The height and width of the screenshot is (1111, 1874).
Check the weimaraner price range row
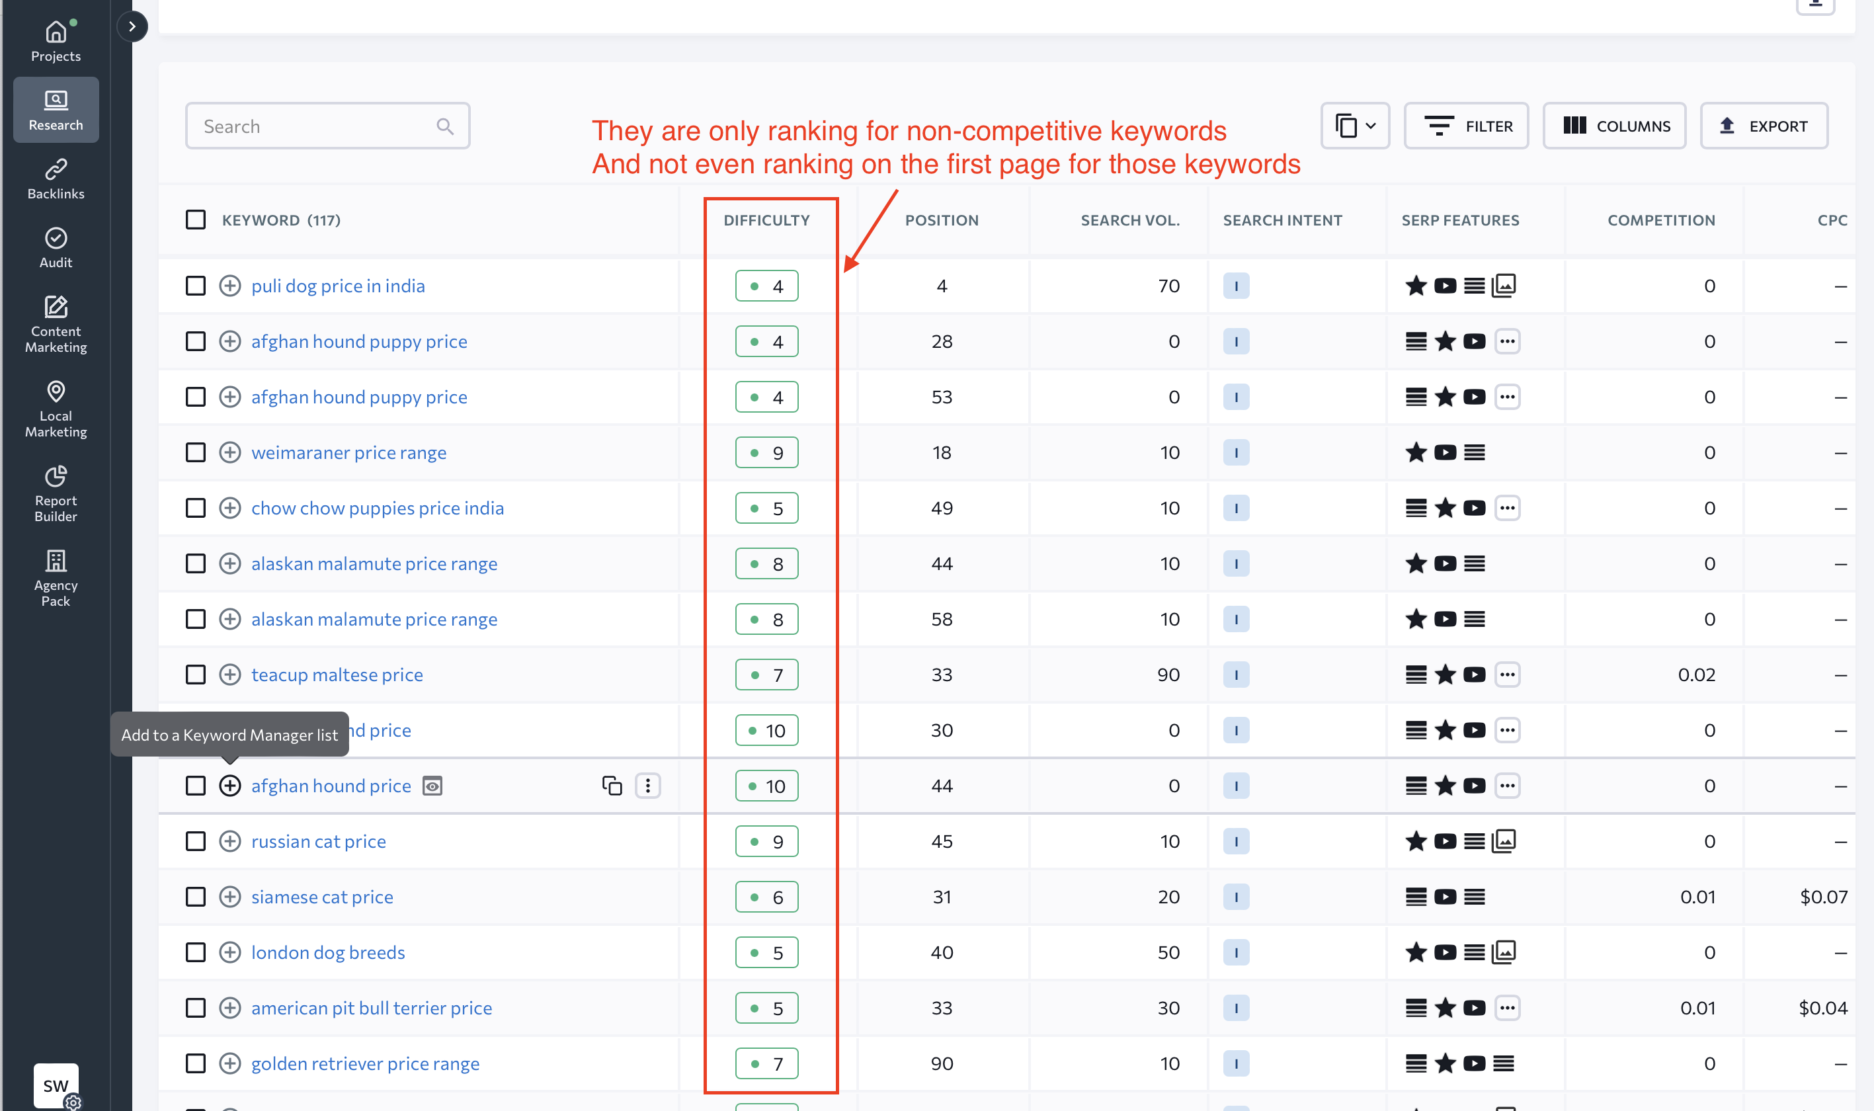(195, 452)
